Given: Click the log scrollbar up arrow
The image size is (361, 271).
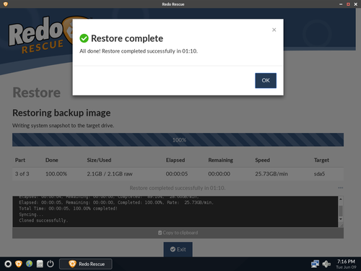Looking at the screenshot, I should click(x=341, y=199).
